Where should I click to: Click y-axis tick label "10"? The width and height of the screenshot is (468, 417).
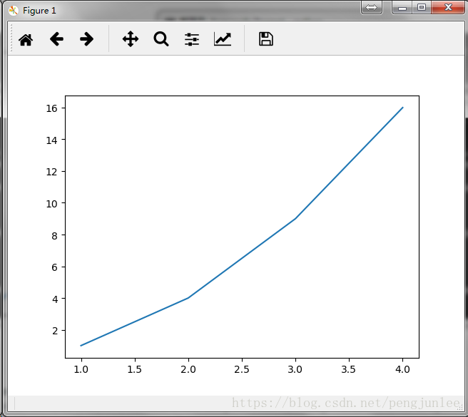coord(51,204)
